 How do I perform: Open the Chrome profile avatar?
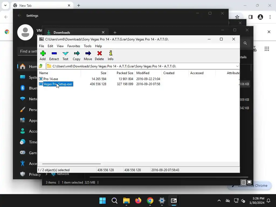coord(260,17)
